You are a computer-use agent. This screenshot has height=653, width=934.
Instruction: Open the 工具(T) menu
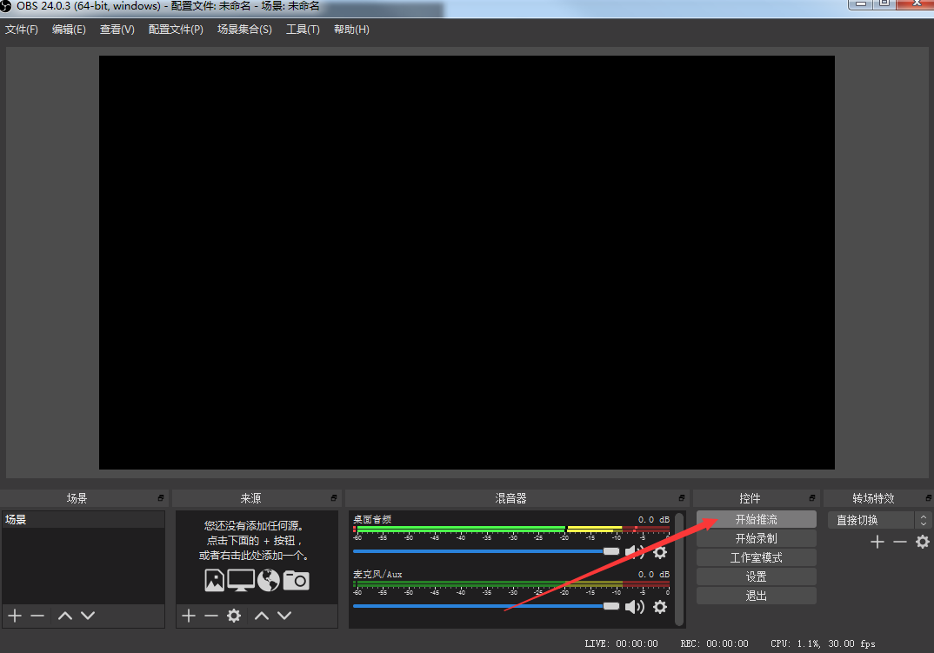click(304, 30)
